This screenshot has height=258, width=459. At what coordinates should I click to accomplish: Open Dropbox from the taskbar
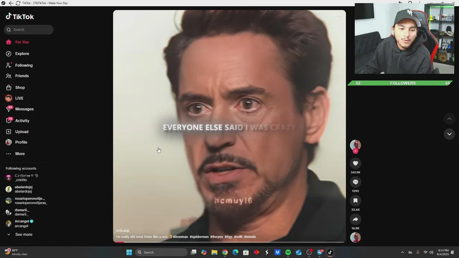[x=278, y=252]
